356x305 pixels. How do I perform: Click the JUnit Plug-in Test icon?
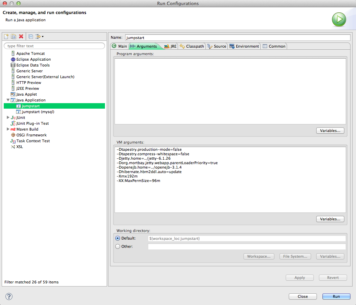[13, 123]
